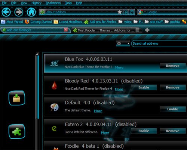Go to the Home page button
The height and width of the screenshot is (150, 187).
pos(31,12)
